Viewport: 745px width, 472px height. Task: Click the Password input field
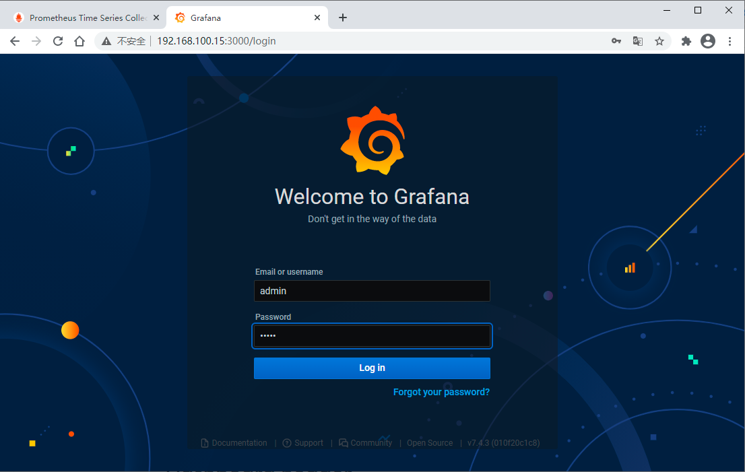372,336
